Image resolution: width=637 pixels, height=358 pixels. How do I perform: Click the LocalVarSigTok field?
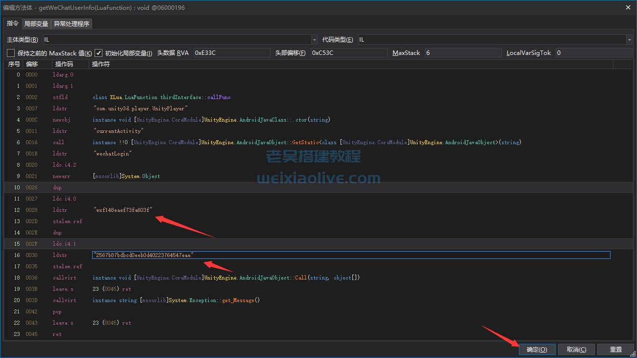coord(593,53)
